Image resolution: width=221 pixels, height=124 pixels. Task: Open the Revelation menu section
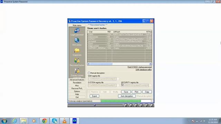[77, 83]
